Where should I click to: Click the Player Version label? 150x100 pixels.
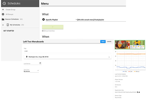coord(119,79)
